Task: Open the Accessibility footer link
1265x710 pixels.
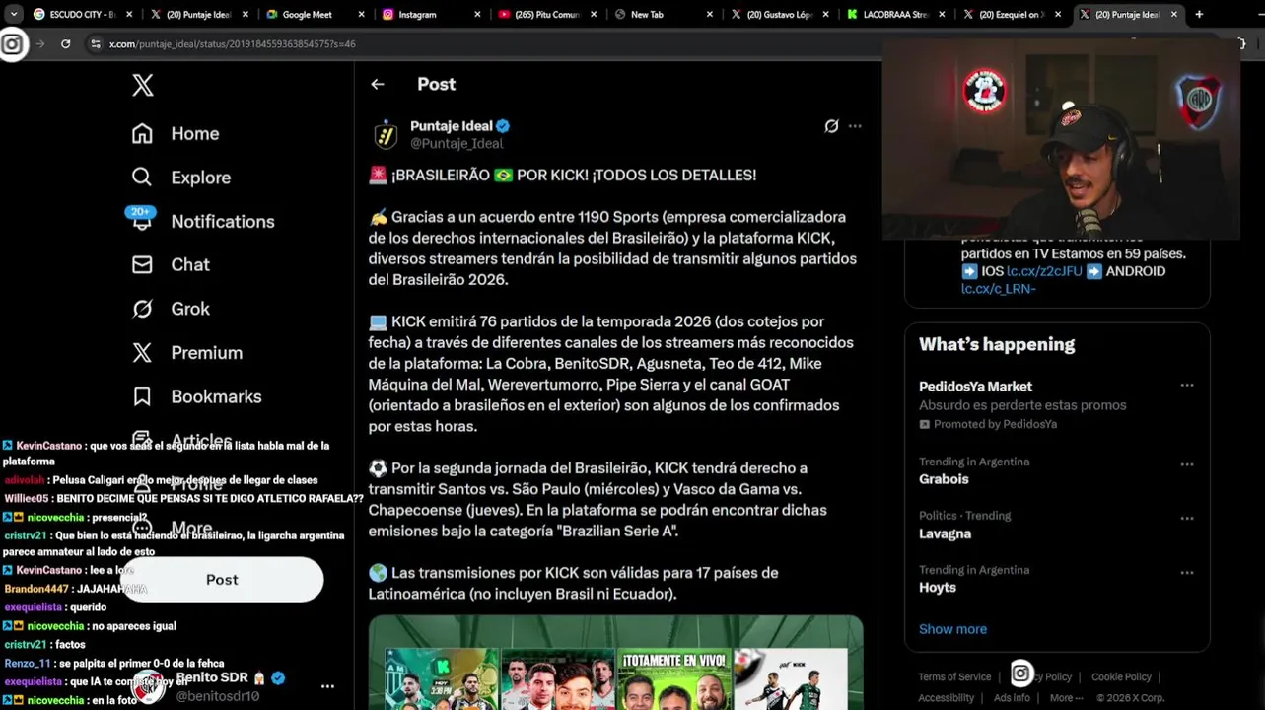Action: coord(946,697)
